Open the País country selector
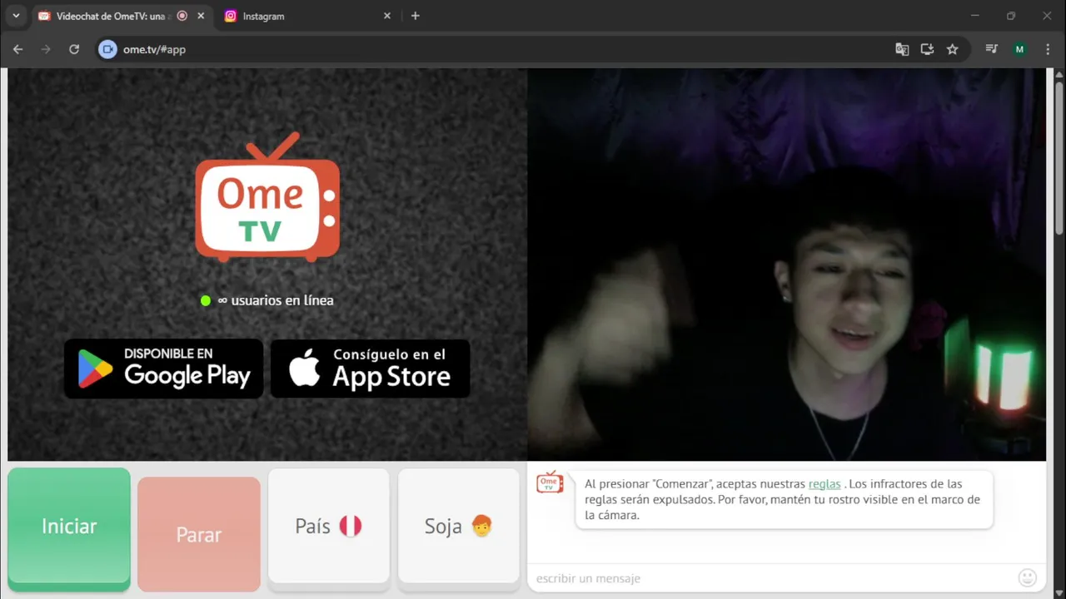 click(x=329, y=526)
